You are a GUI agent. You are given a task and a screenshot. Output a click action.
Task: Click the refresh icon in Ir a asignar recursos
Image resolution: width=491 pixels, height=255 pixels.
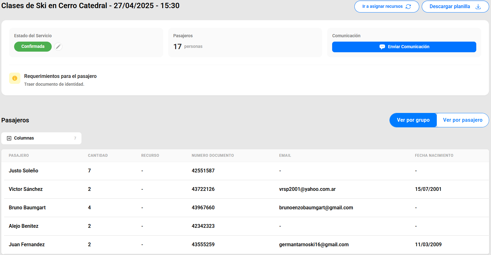tap(408, 7)
